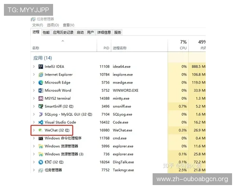Select the iexplore.exe process name
The width and height of the screenshot is (236, 189).
click(123, 74)
